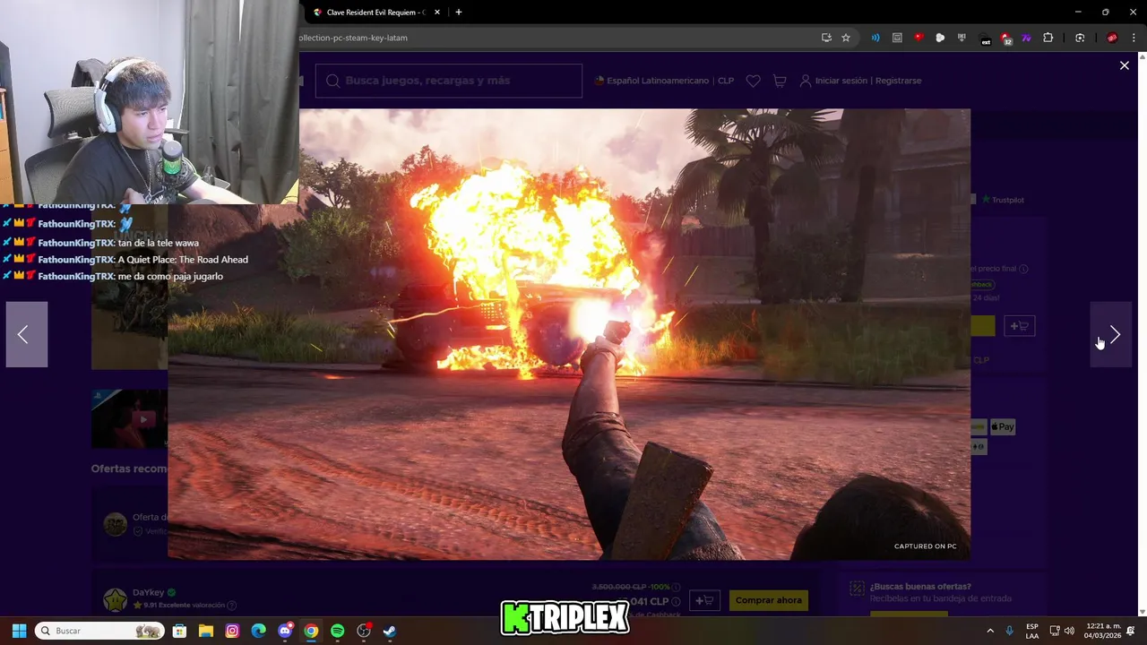
Task: Click the red extension icon with 12 badge
Action: 1005,38
